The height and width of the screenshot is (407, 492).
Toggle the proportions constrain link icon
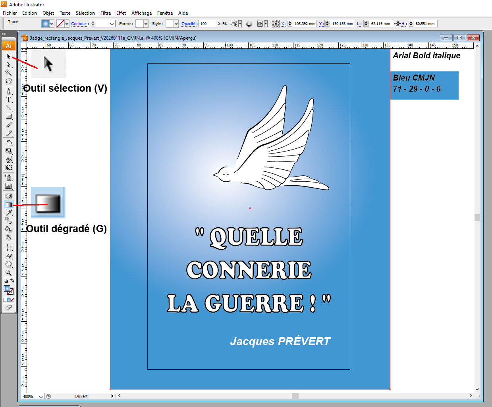[397, 24]
